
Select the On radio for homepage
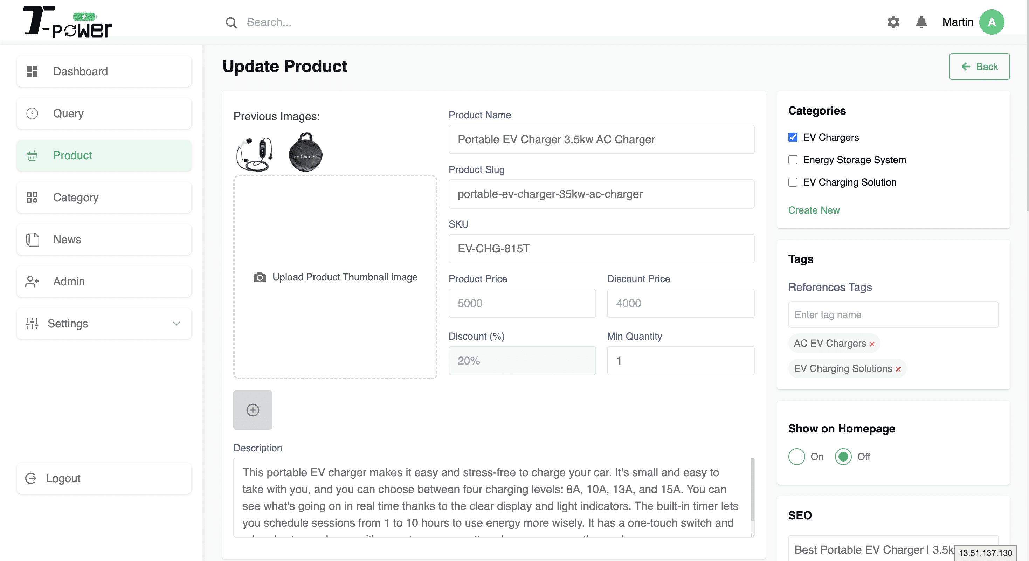796,456
